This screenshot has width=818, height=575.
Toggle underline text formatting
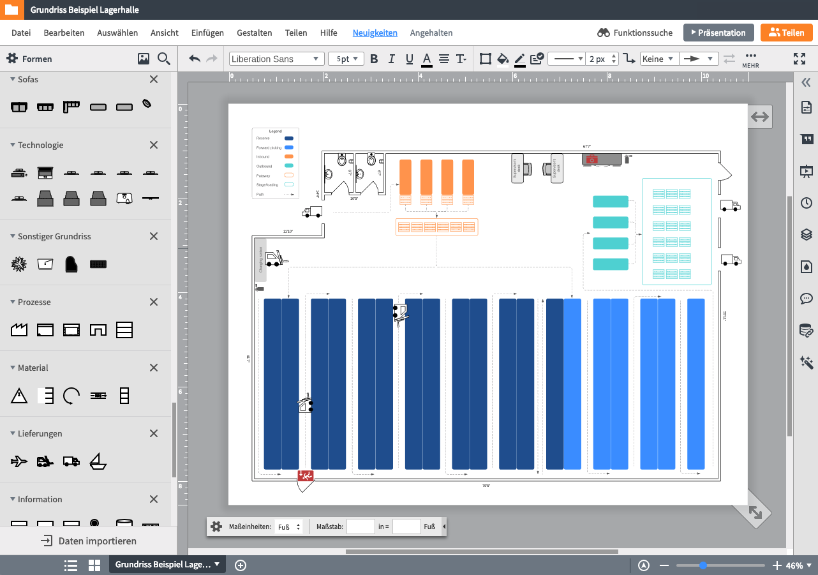409,59
